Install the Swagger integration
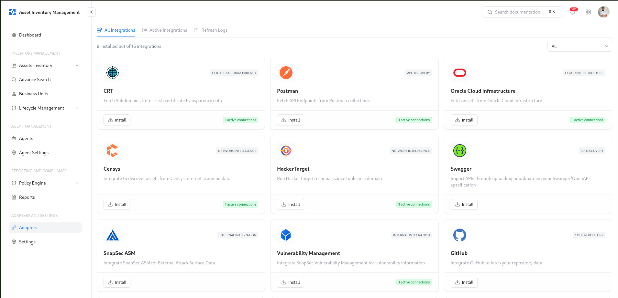618x298 pixels. pos(464,204)
